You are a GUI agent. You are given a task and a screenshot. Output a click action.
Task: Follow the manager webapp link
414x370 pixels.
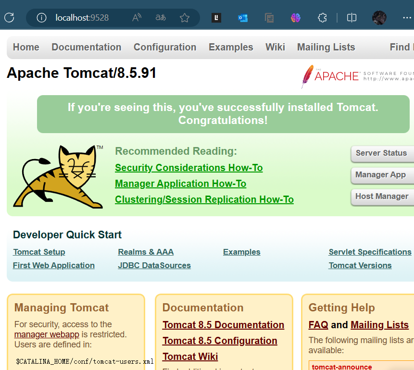[x=47, y=334]
